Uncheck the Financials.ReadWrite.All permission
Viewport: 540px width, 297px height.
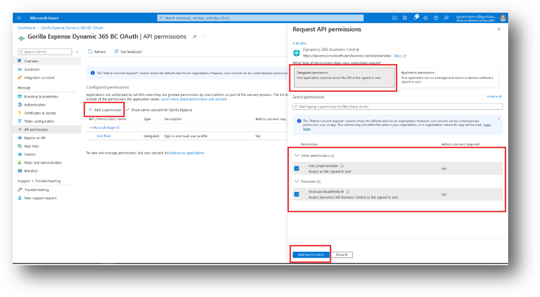(296, 195)
